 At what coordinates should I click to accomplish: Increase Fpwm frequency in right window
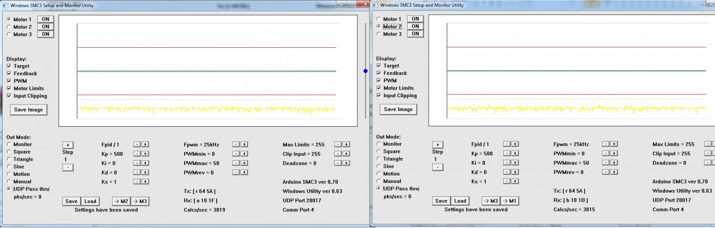(614, 144)
